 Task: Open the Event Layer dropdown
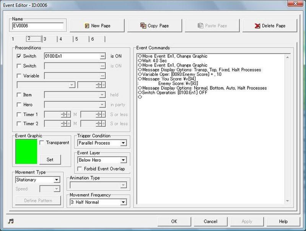coord(102,160)
